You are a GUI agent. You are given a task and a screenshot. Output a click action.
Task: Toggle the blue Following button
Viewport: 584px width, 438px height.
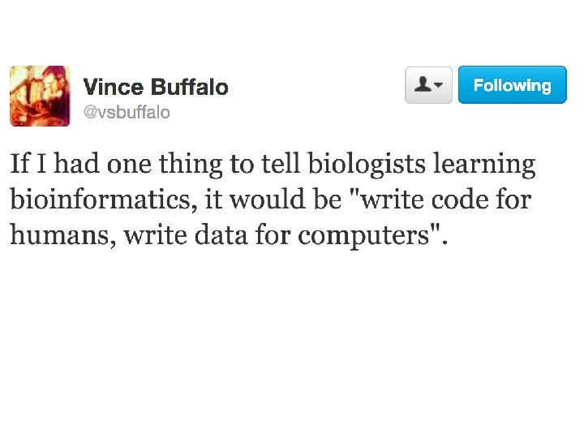point(512,85)
